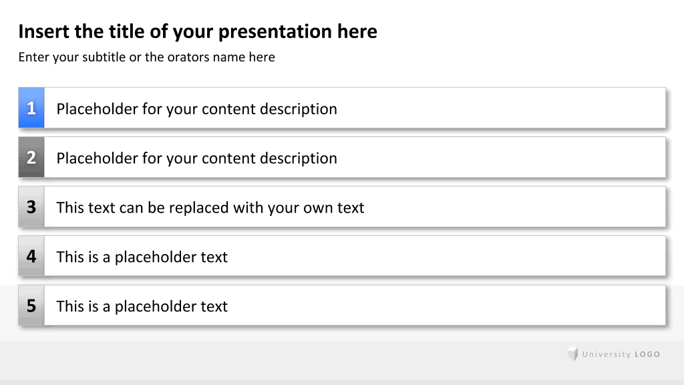The width and height of the screenshot is (684, 385).
Task: Select the number 3 badge
Action: 31,207
